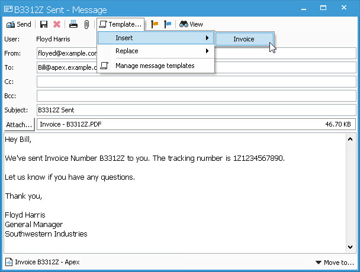The width and height of the screenshot is (360, 272).
Task: Click 'Let us know if you have any questions.'
Action: pos(70,177)
